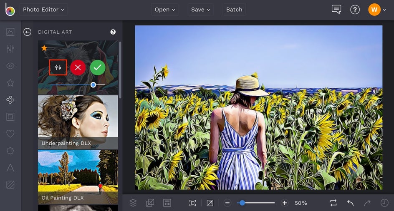Open the Edit adjustments sliders sidebar icon
Screen dimensions: 394x211
[x=10, y=49]
